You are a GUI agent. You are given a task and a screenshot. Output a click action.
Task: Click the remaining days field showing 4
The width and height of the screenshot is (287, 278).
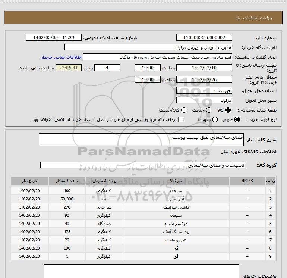[107, 68]
